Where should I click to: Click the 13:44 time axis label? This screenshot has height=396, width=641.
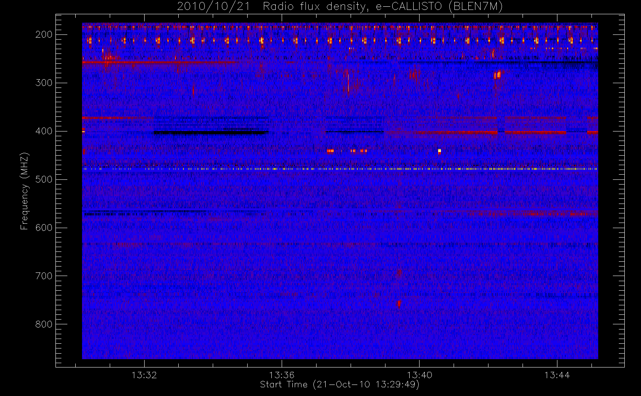[557, 375]
